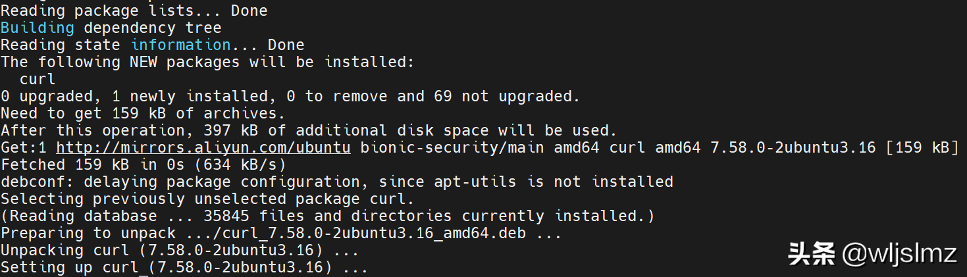Click the @wljslmz watermark handle
This screenshot has width=967, height=277.
click(899, 254)
